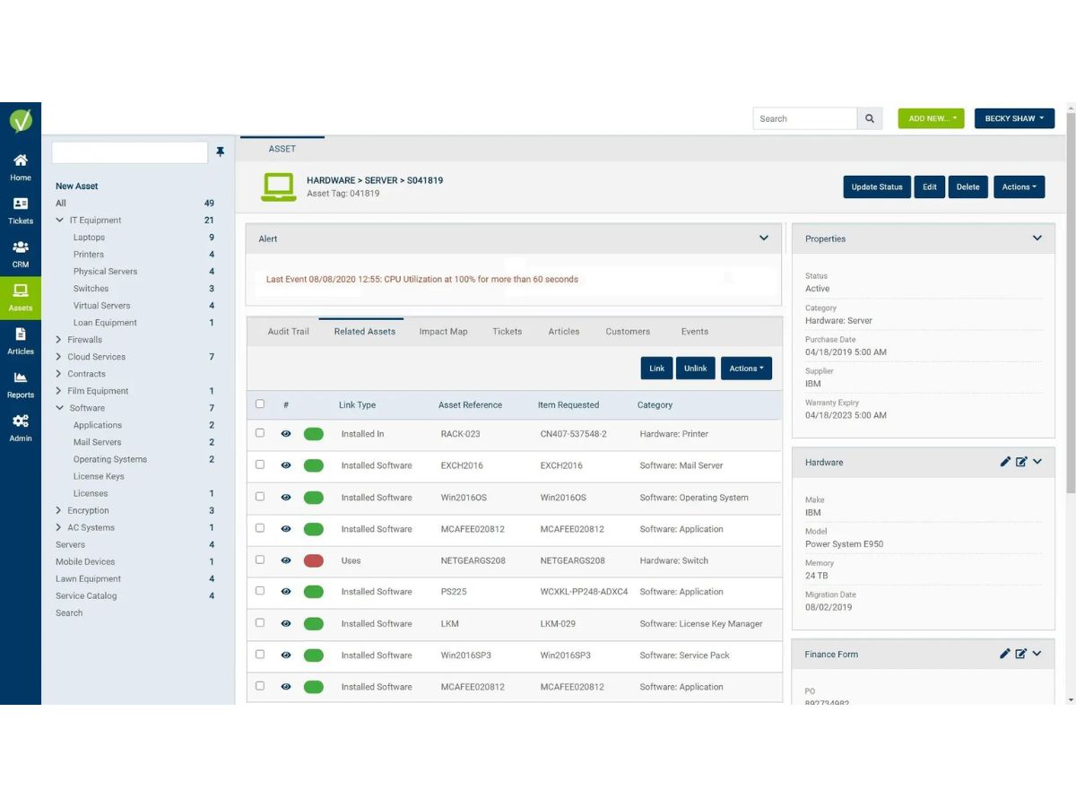Image resolution: width=1076 pixels, height=807 pixels.
Task: Click the magnifier search button
Action: pyautogui.click(x=870, y=118)
